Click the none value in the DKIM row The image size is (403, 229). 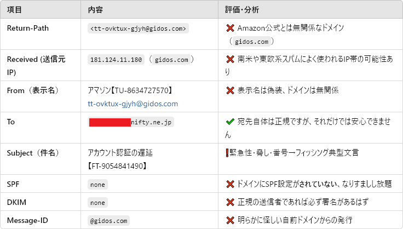[97, 203]
